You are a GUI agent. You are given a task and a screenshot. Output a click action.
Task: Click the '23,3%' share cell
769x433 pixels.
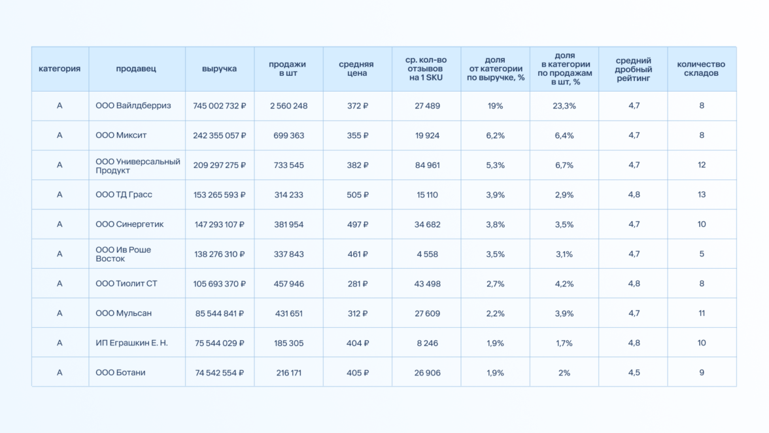pyautogui.click(x=564, y=106)
